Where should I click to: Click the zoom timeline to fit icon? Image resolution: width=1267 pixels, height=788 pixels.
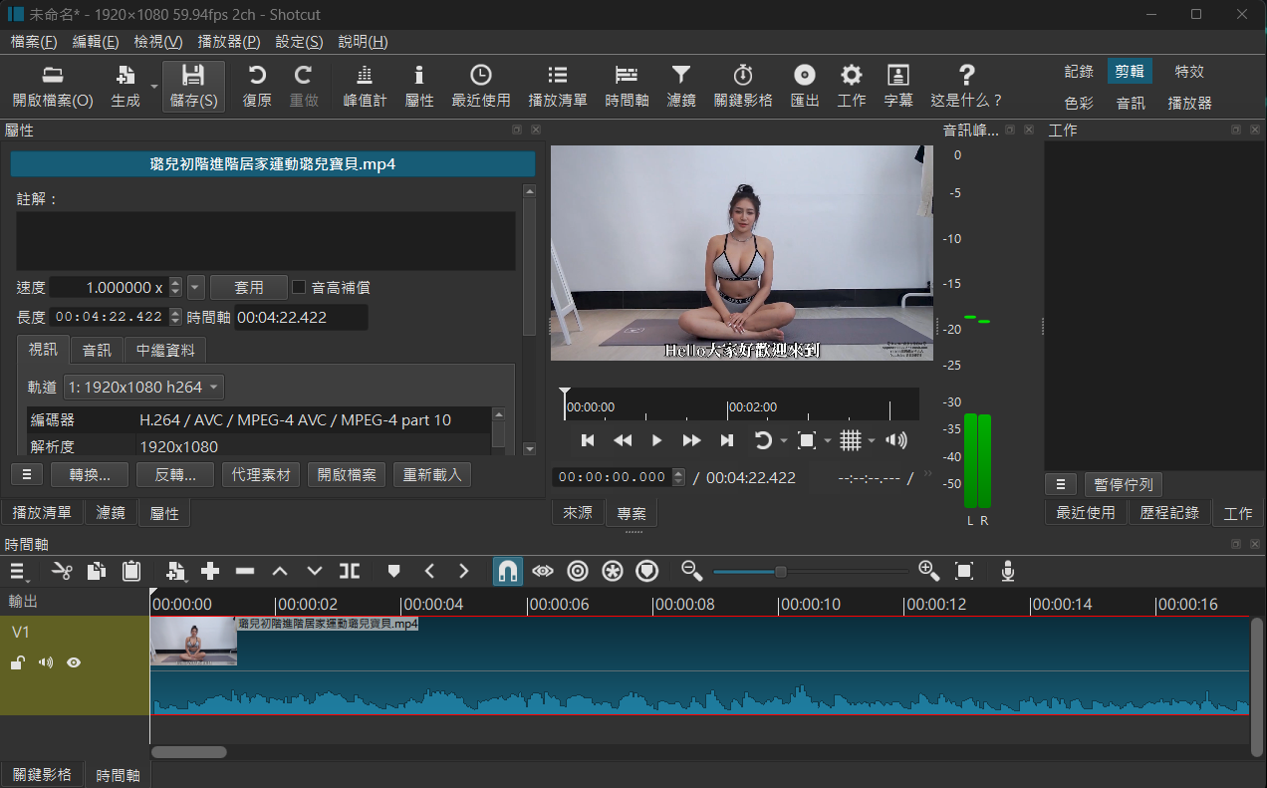964,571
